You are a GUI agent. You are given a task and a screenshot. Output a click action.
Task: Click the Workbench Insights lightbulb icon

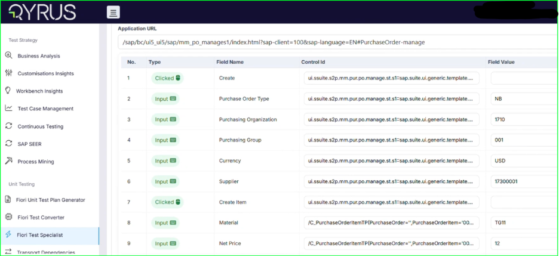(x=8, y=91)
